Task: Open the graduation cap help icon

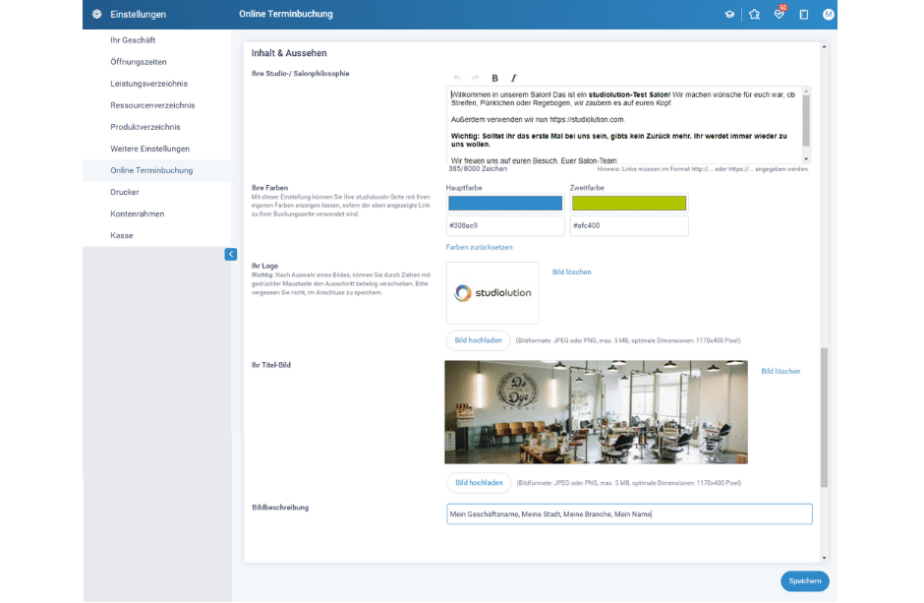Action: tap(729, 14)
